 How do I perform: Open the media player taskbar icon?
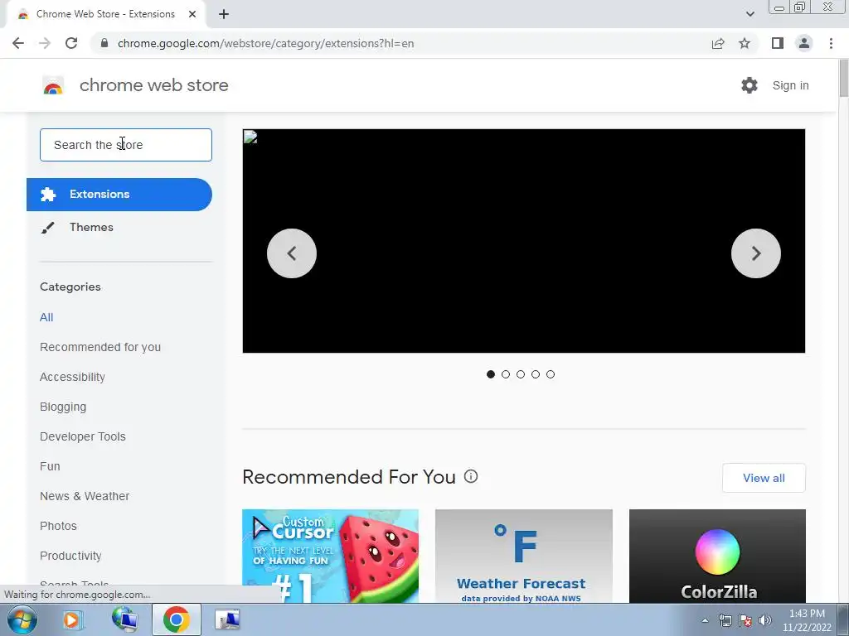72,619
